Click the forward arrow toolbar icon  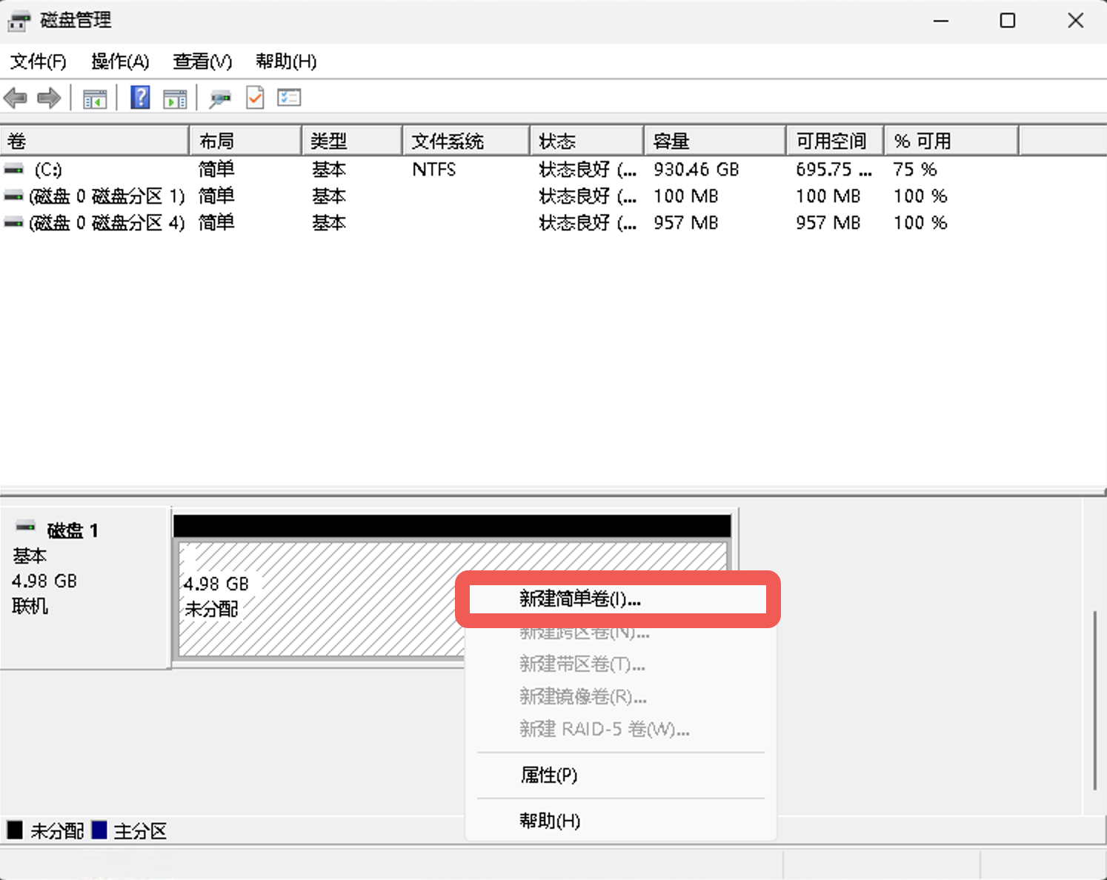point(49,98)
